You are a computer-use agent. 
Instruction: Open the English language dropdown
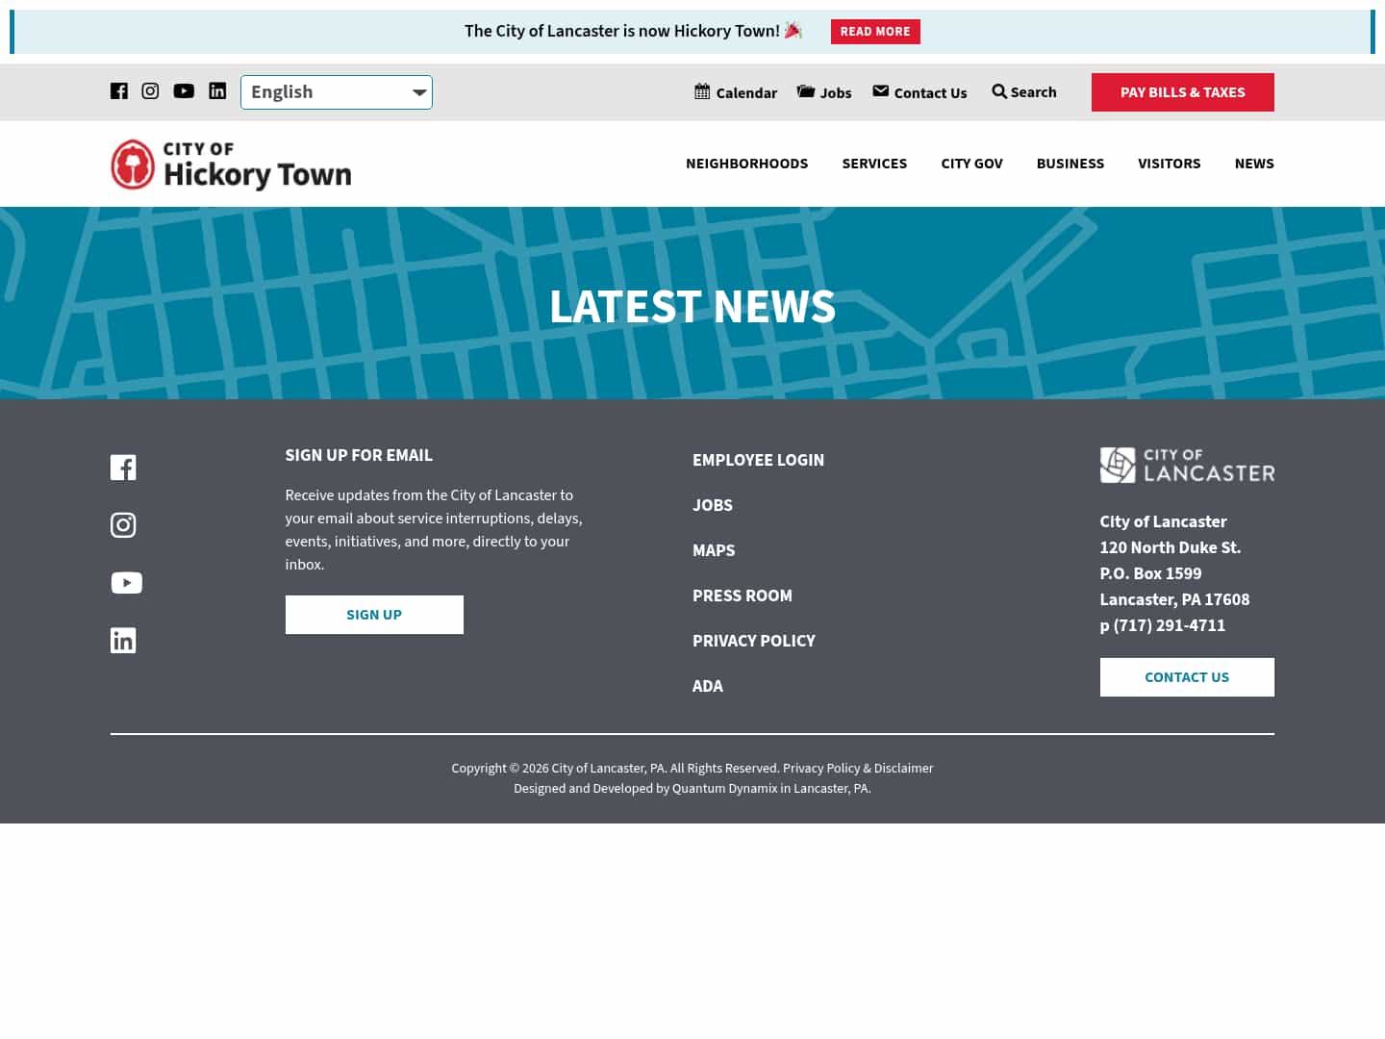(x=336, y=91)
